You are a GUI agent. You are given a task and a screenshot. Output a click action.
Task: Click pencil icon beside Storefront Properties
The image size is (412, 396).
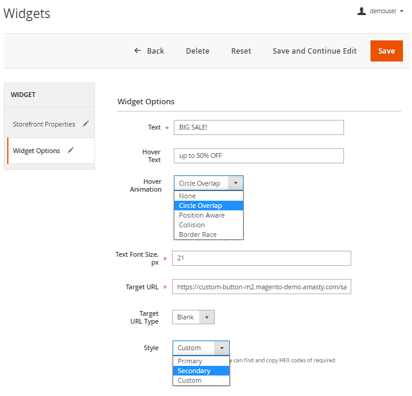click(x=85, y=124)
